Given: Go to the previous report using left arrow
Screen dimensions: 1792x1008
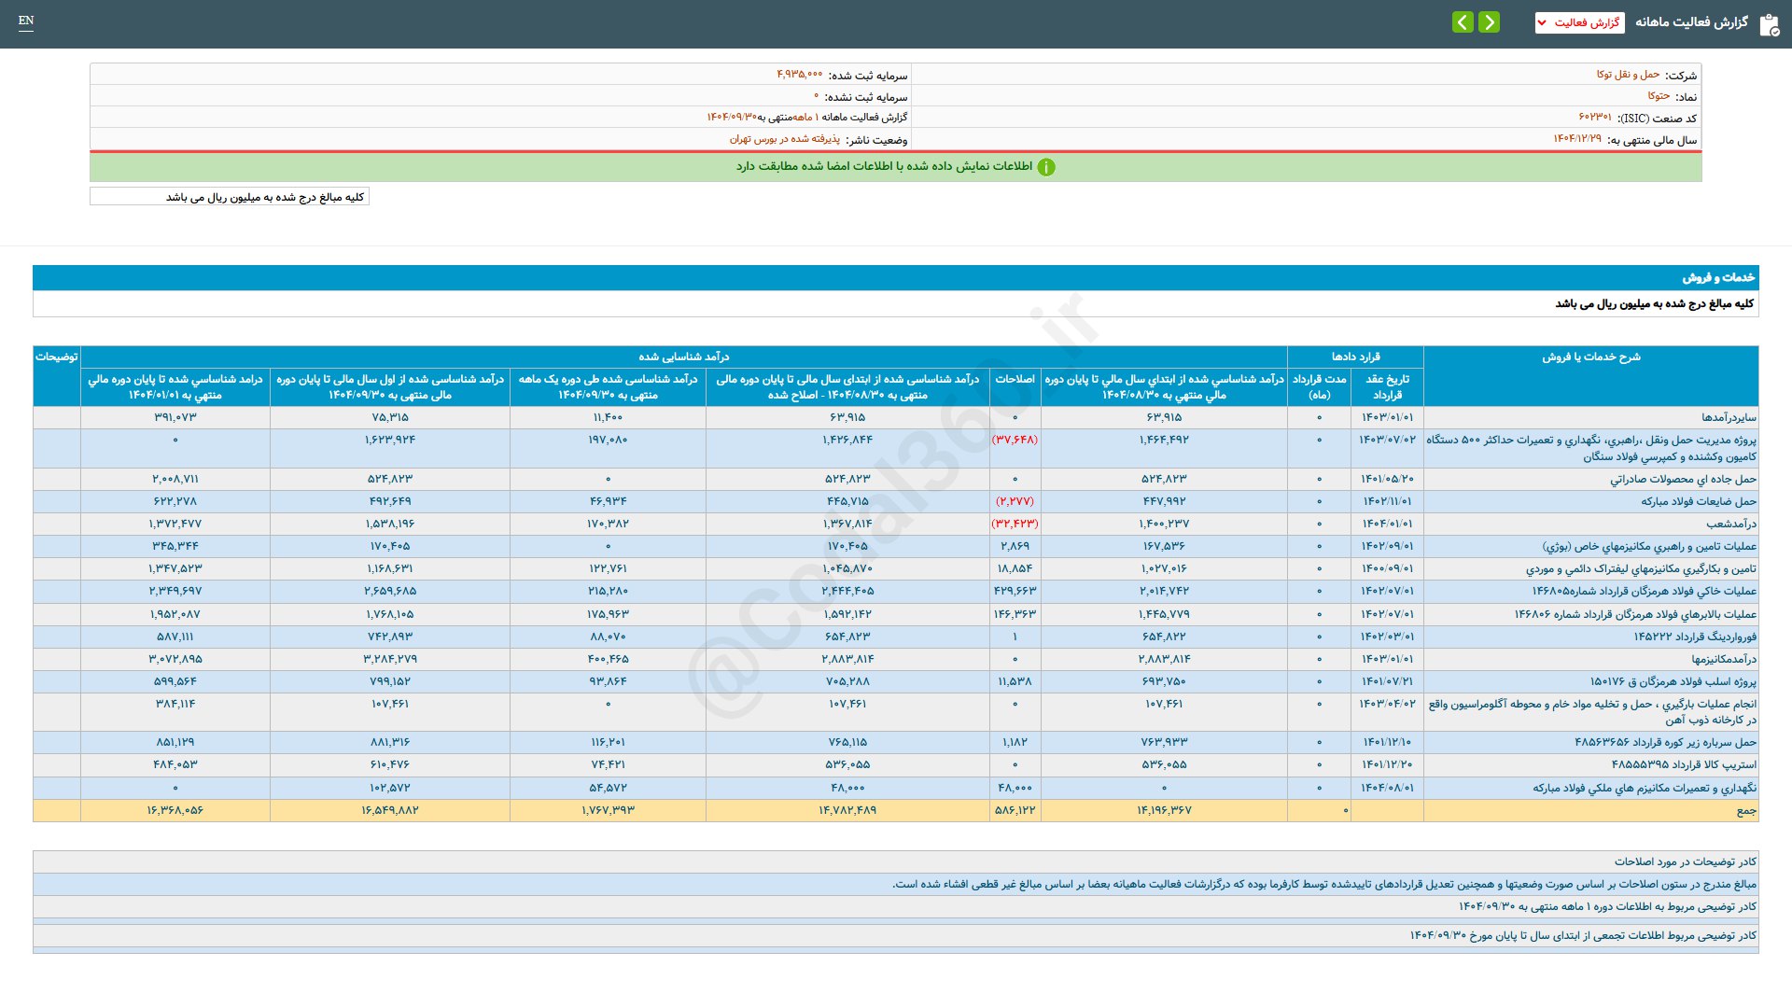Looking at the screenshot, I should tap(1463, 22).
